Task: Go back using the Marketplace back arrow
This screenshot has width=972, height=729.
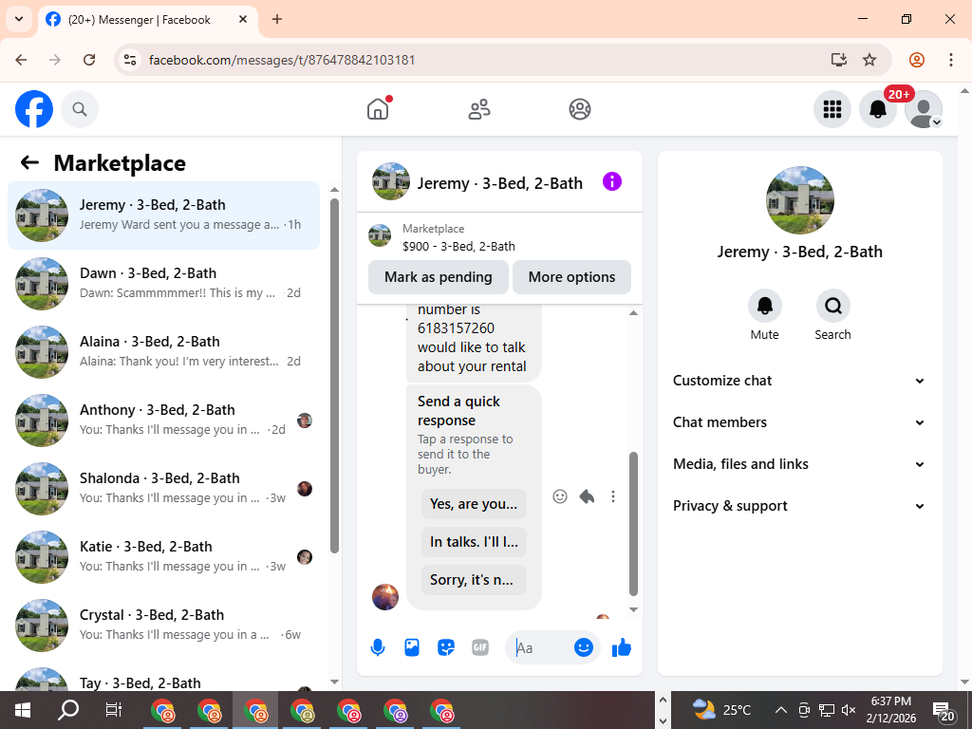Action: (29, 163)
